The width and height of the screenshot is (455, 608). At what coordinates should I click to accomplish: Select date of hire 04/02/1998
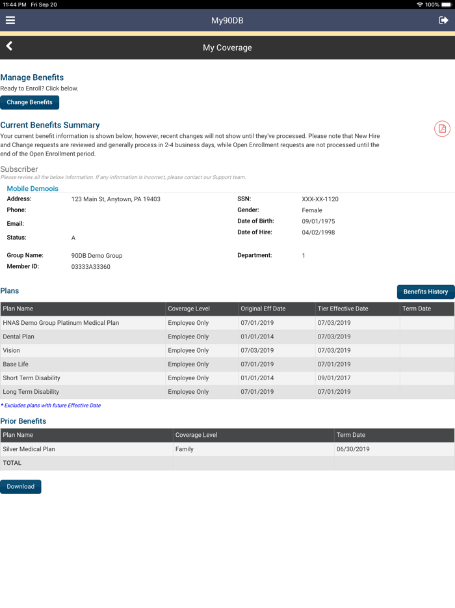(x=318, y=232)
